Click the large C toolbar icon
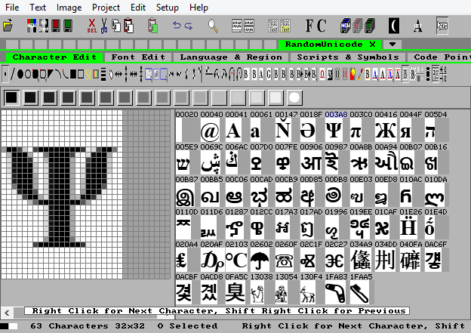471x333 pixels. [x=322, y=26]
